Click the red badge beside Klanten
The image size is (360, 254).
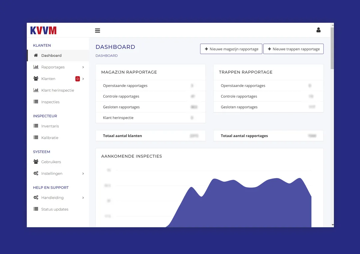(x=77, y=78)
